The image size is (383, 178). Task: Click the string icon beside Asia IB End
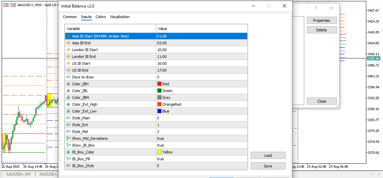(x=68, y=43)
